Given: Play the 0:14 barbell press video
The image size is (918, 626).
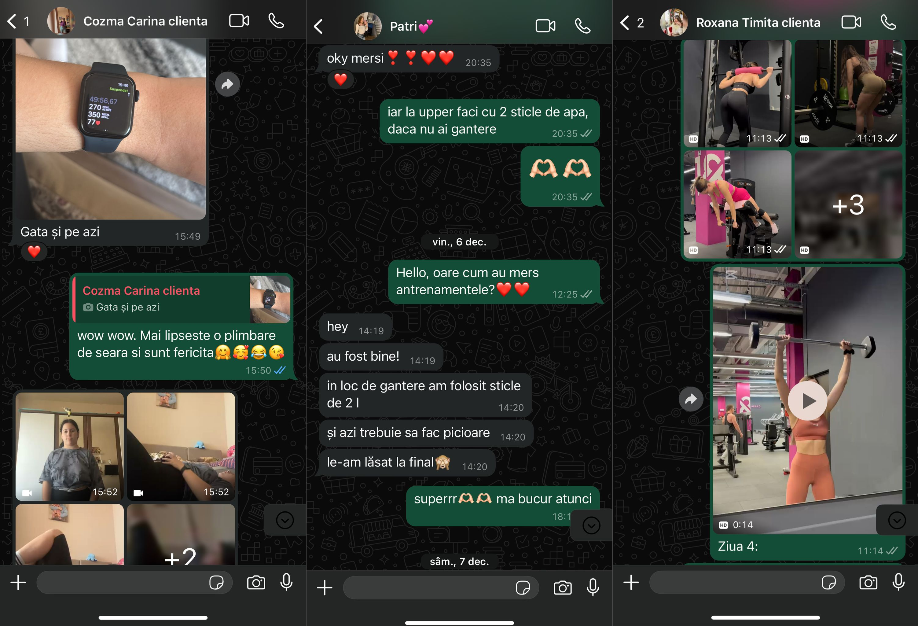Looking at the screenshot, I should (x=807, y=401).
